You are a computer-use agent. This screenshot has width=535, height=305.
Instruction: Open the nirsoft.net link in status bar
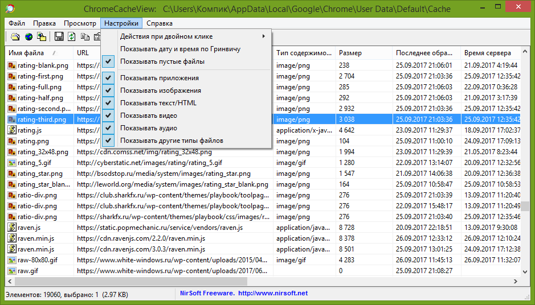pyautogui.click(x=272, y=294)
